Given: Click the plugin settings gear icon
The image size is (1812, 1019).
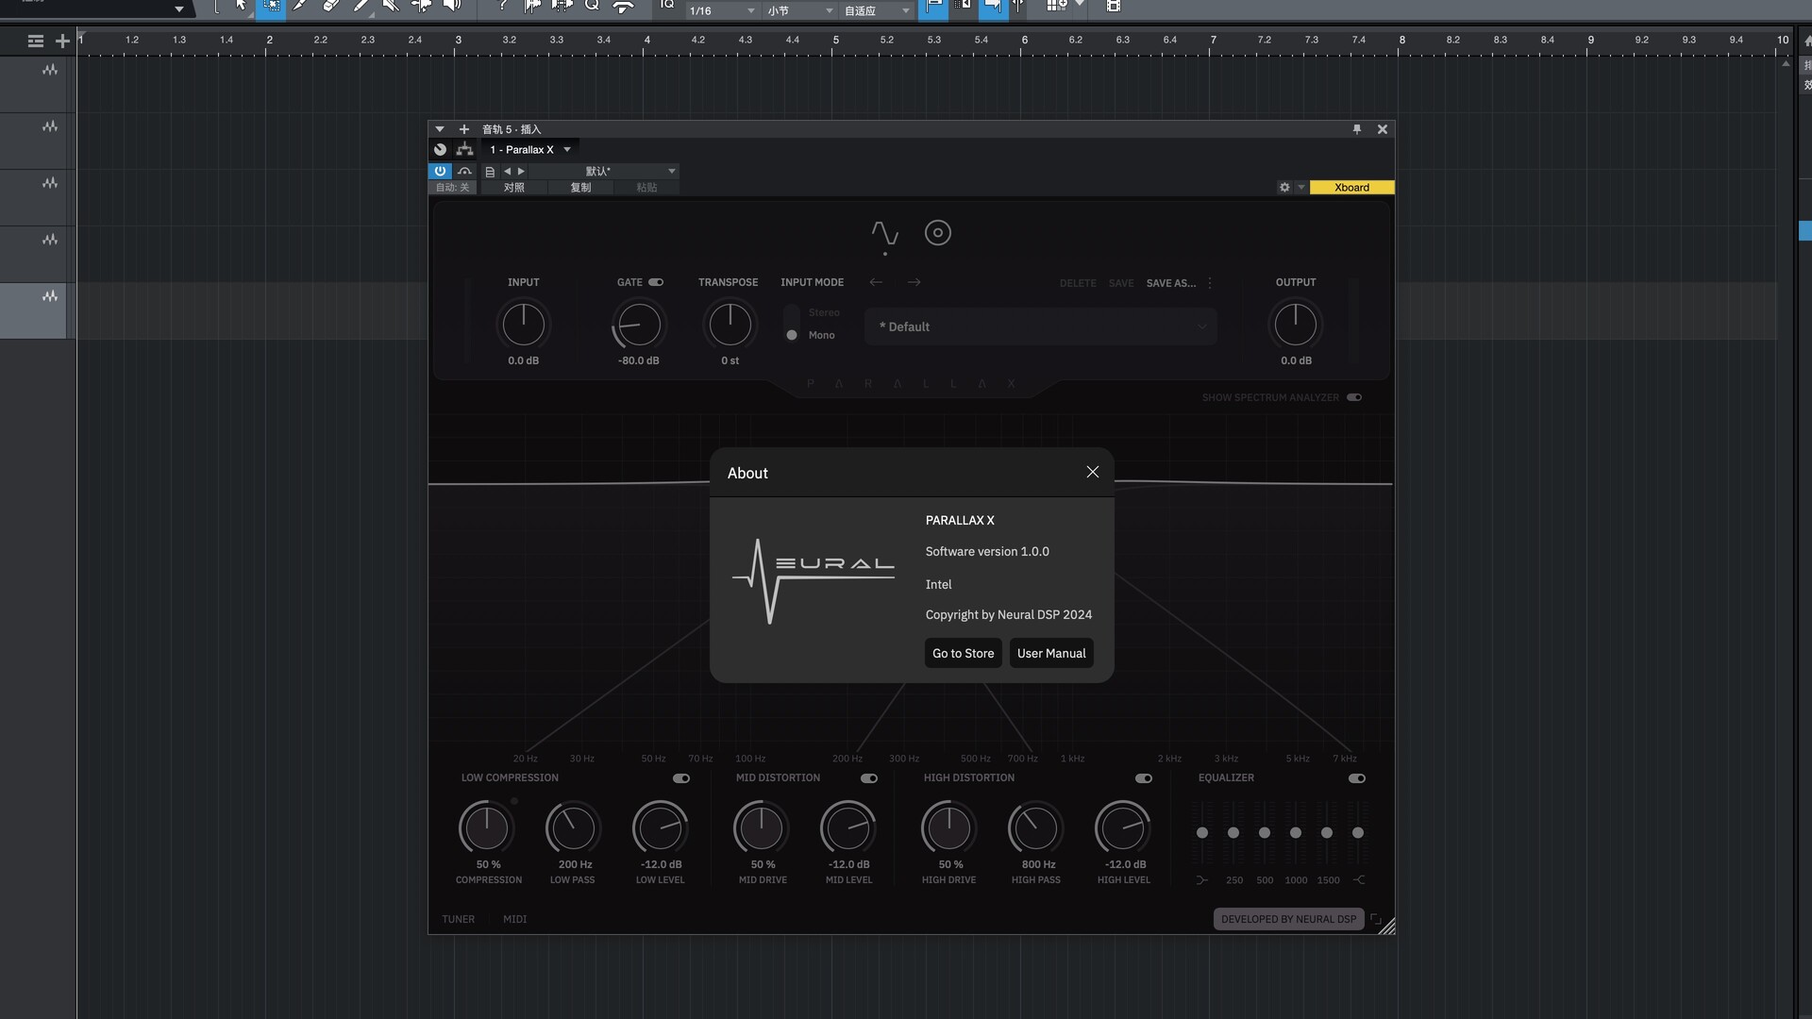Looking at the screenshot, I should [x=1284, y=187].
